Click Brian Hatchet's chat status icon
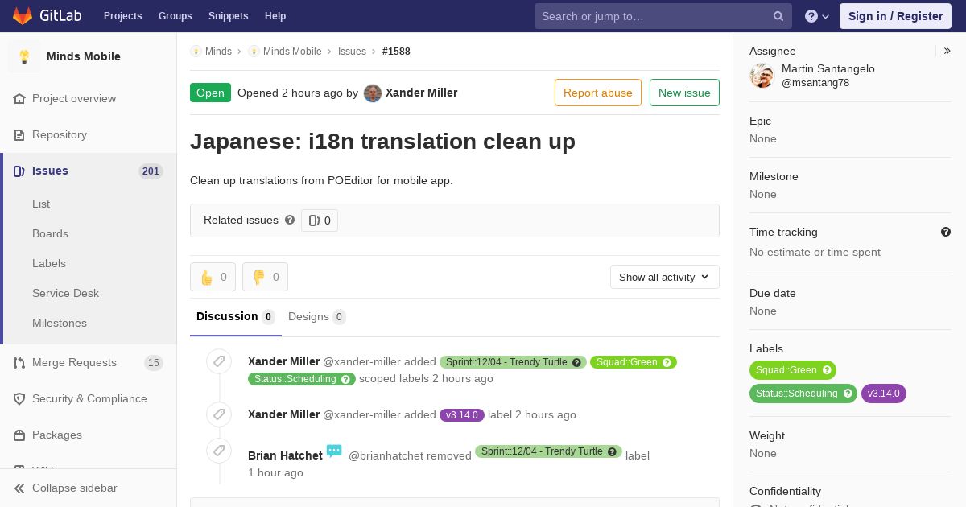The height and width of the screenshot is (507, 966). [x=334, y=451]
